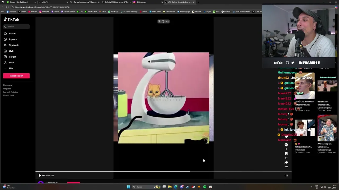Open the ¡Un casco para Colapinto! video thumbnail

click(327, 128)
